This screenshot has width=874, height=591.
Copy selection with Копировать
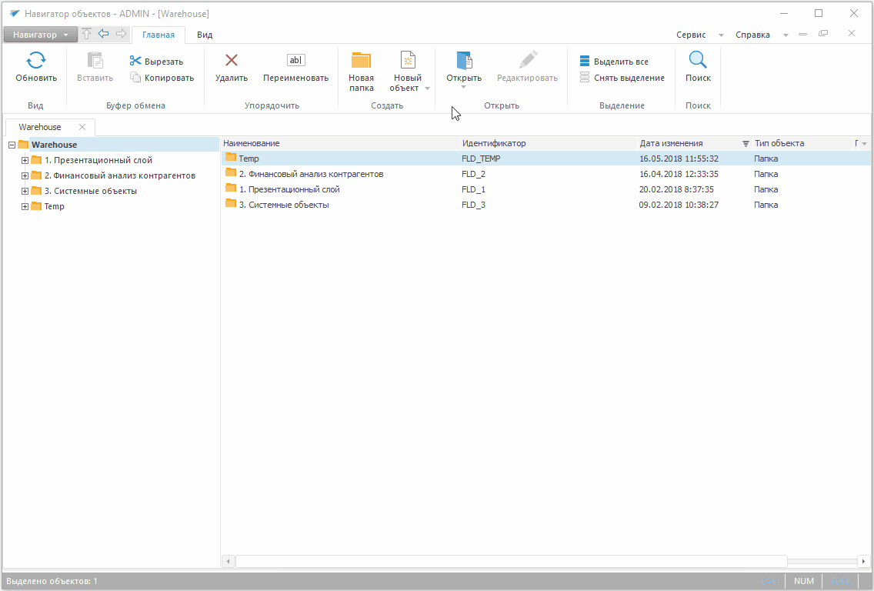tap(162, 78)
